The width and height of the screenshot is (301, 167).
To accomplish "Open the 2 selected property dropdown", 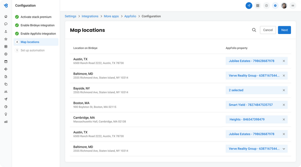I will point(257,90).
